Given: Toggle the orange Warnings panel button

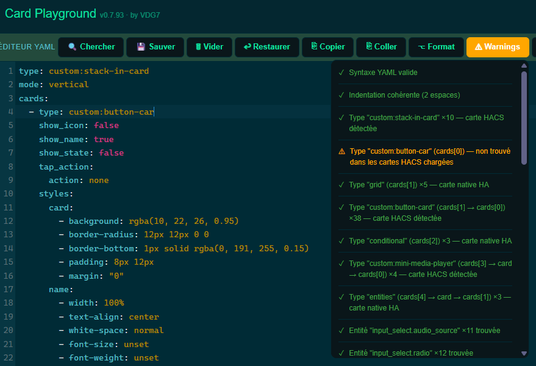Looking at the screenshot, I should (x=497, y=47).
